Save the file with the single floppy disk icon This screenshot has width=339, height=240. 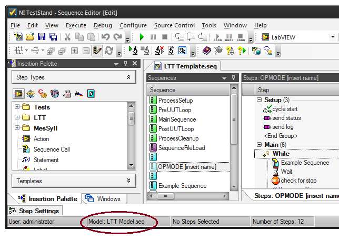pos(42,37)
